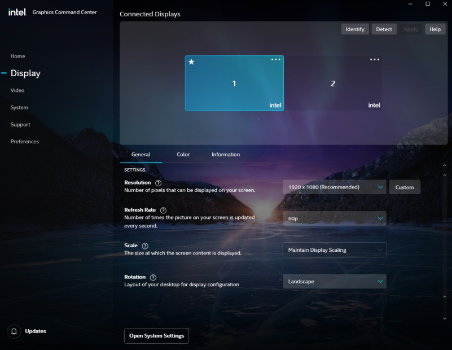Screen dimensions: 452x350
Task: Open the Maintain Display Scaling dropdown
Action: (335, 250)
